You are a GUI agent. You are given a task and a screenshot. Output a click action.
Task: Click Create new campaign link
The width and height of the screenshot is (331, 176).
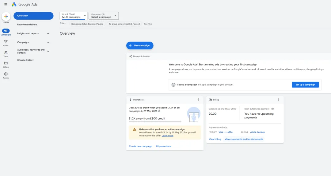tap(140, 146)
